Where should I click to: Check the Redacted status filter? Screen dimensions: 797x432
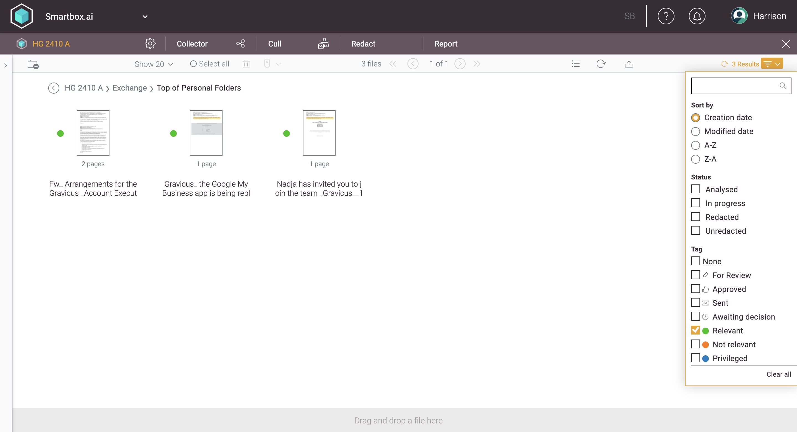pos(696,217)
